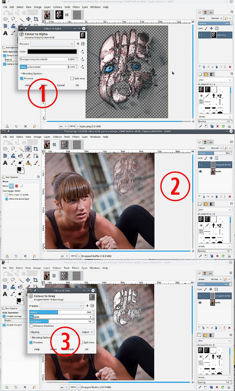The height and width of the screenshot is (391, 235).
Task: Click black Color swatch in Colour to Alpha
Action: pyautogui.click(x=52, y=52)
